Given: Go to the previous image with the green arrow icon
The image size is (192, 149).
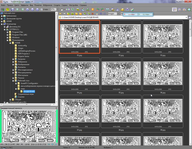Looking at the screenshot, I should point(17,9).
